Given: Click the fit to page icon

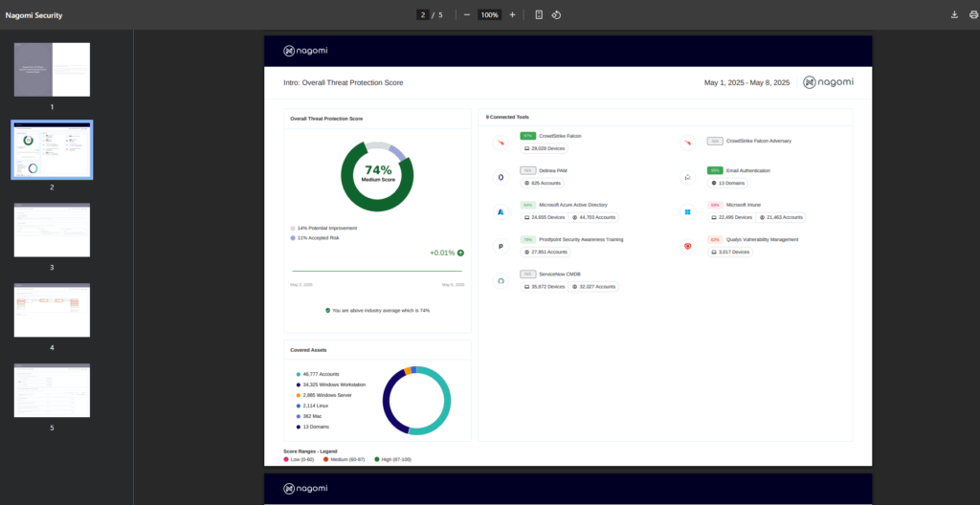Looking at the screenshot, I should [x=539, y=15].
